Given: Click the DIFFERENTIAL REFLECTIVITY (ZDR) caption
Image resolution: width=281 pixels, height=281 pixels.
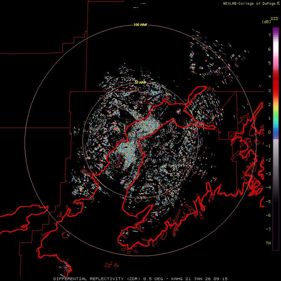Looking at the screenshot, I should [x=97, y=279].
